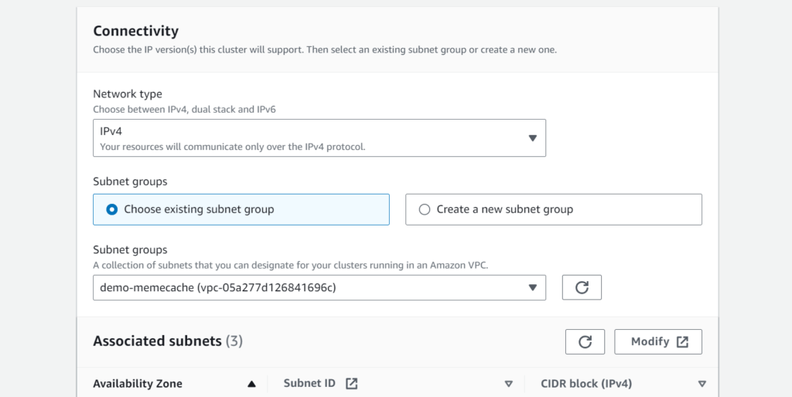The width and height of the screenshot is (792, 397).
Task: Select Choose existing subnet group radio button
Action: pyautogui.click(x=112, y=209)
